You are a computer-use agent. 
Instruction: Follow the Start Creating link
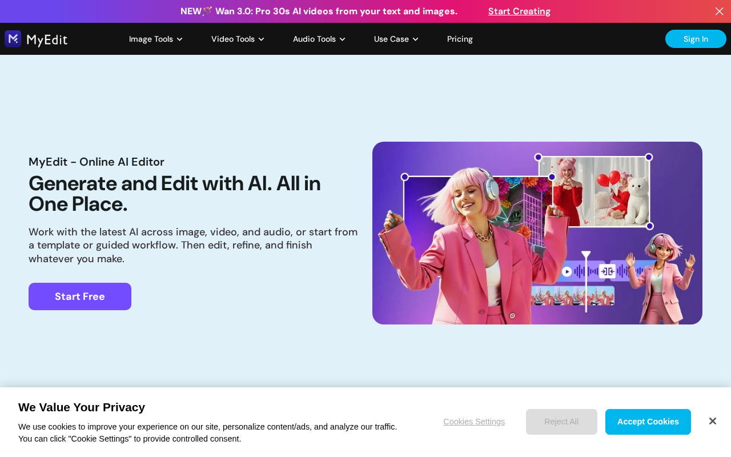click(x=519, y=11)
